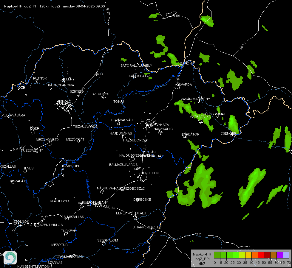Screen dimensions: 292x268
Task: Click the PÉTERVÁSÁRA town label
Action: 13,115
